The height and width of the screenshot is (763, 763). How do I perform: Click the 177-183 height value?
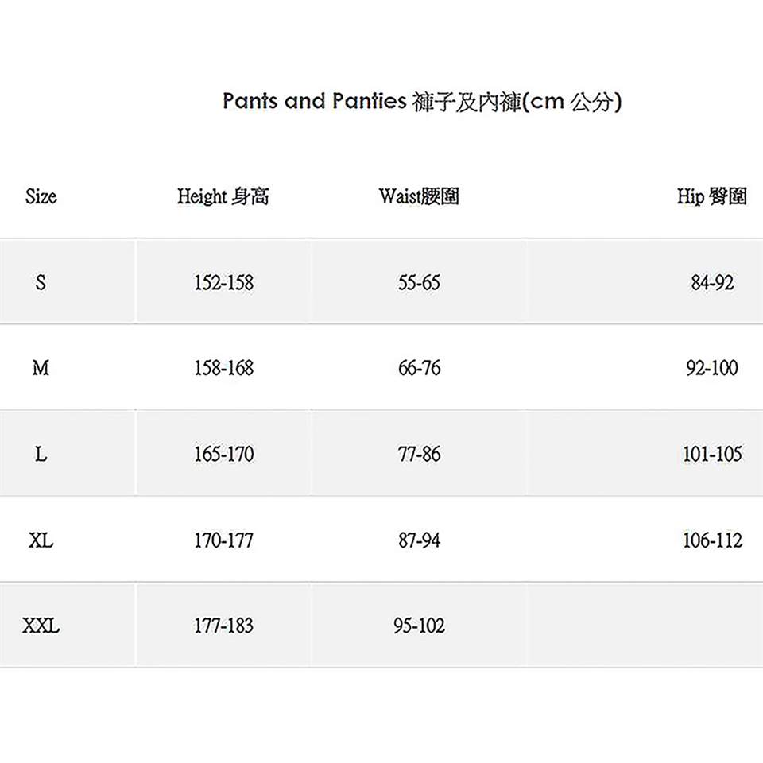[x=223, y=626]
